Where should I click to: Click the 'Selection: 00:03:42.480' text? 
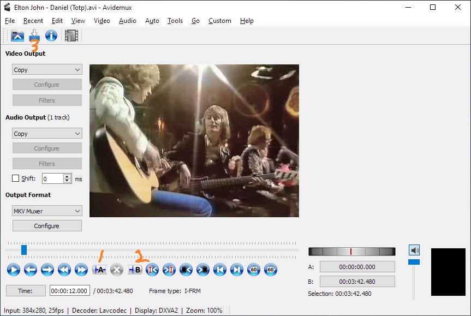(339, 294)
